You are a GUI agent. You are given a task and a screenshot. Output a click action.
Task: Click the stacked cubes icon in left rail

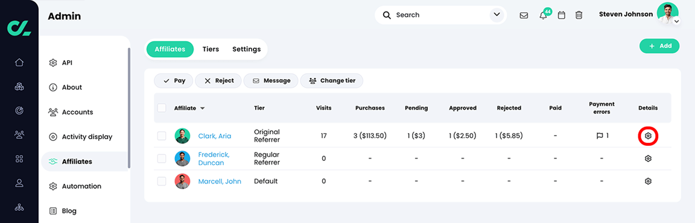[19, 86]
